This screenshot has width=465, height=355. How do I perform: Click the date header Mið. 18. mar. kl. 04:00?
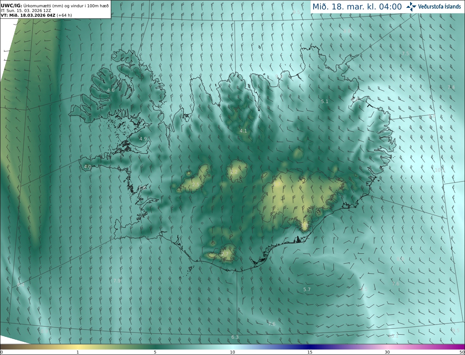pyautogui.click(x=357, y=7)
